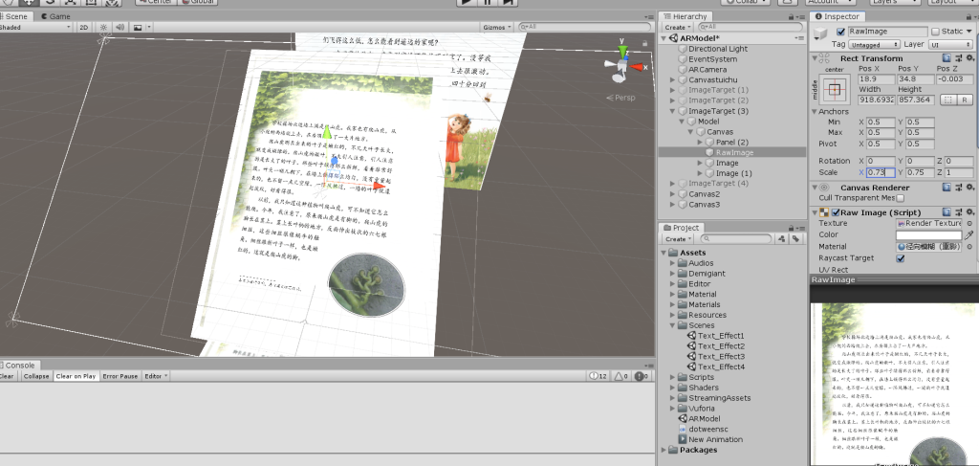Open the Layer UI dropdown
The height and width of the screenshot is (466, 979).
tap(951, 44)
